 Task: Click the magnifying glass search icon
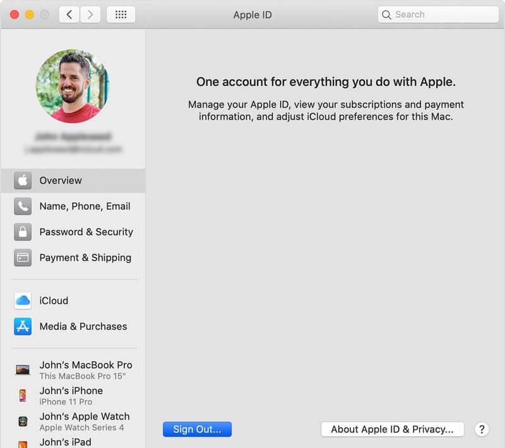(x=386, y=15)
